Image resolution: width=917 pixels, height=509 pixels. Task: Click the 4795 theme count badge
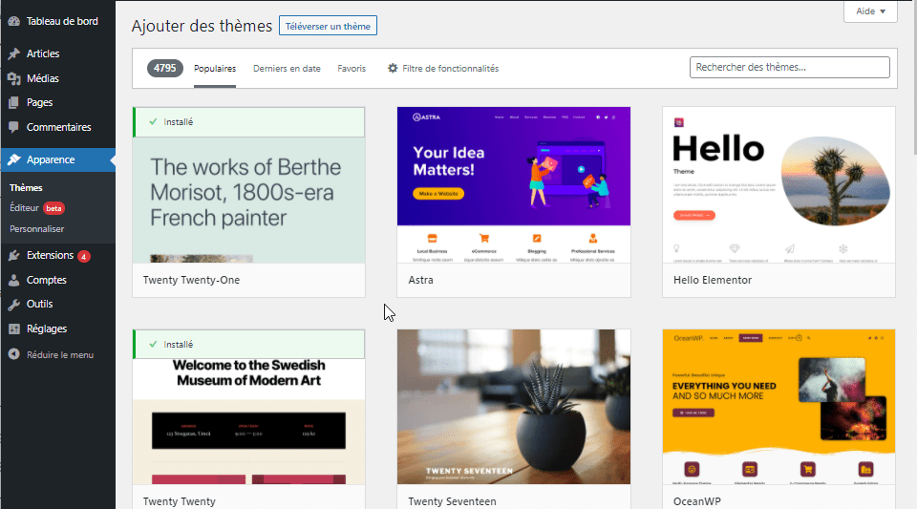point(165,69)
